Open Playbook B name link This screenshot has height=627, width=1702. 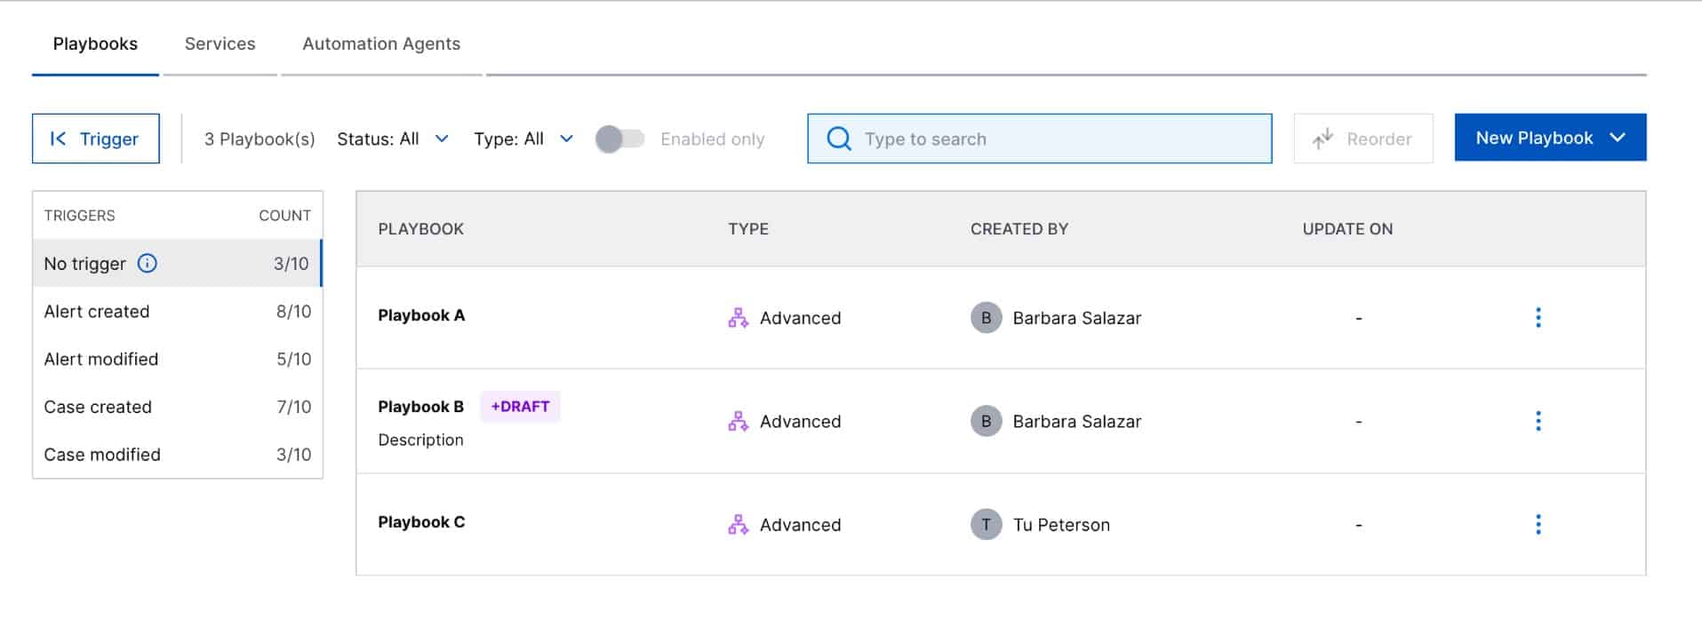pos(420,407)
